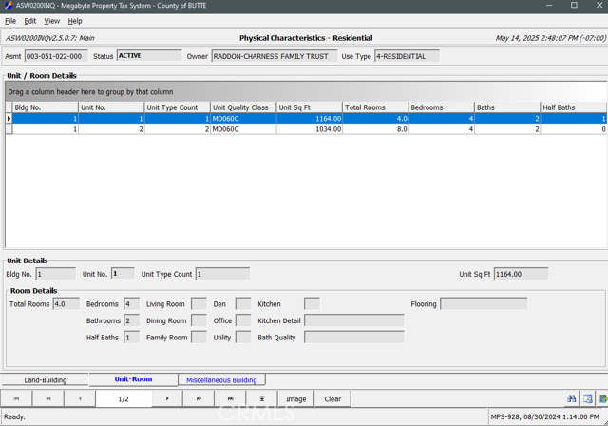Click the form window icon beside binoculars
The image size is (608, 426).
(588, 398)
